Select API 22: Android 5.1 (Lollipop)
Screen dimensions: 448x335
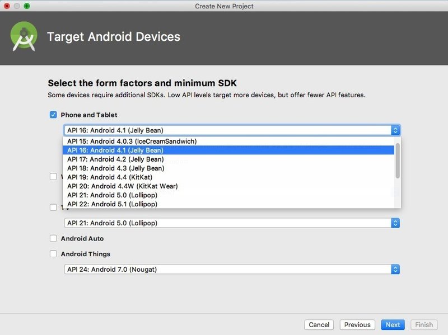228,204
